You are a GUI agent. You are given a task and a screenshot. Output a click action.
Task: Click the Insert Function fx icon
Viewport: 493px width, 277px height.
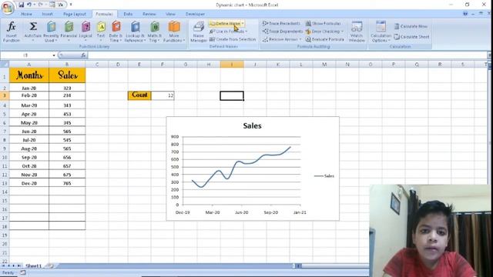coord(12,26)
